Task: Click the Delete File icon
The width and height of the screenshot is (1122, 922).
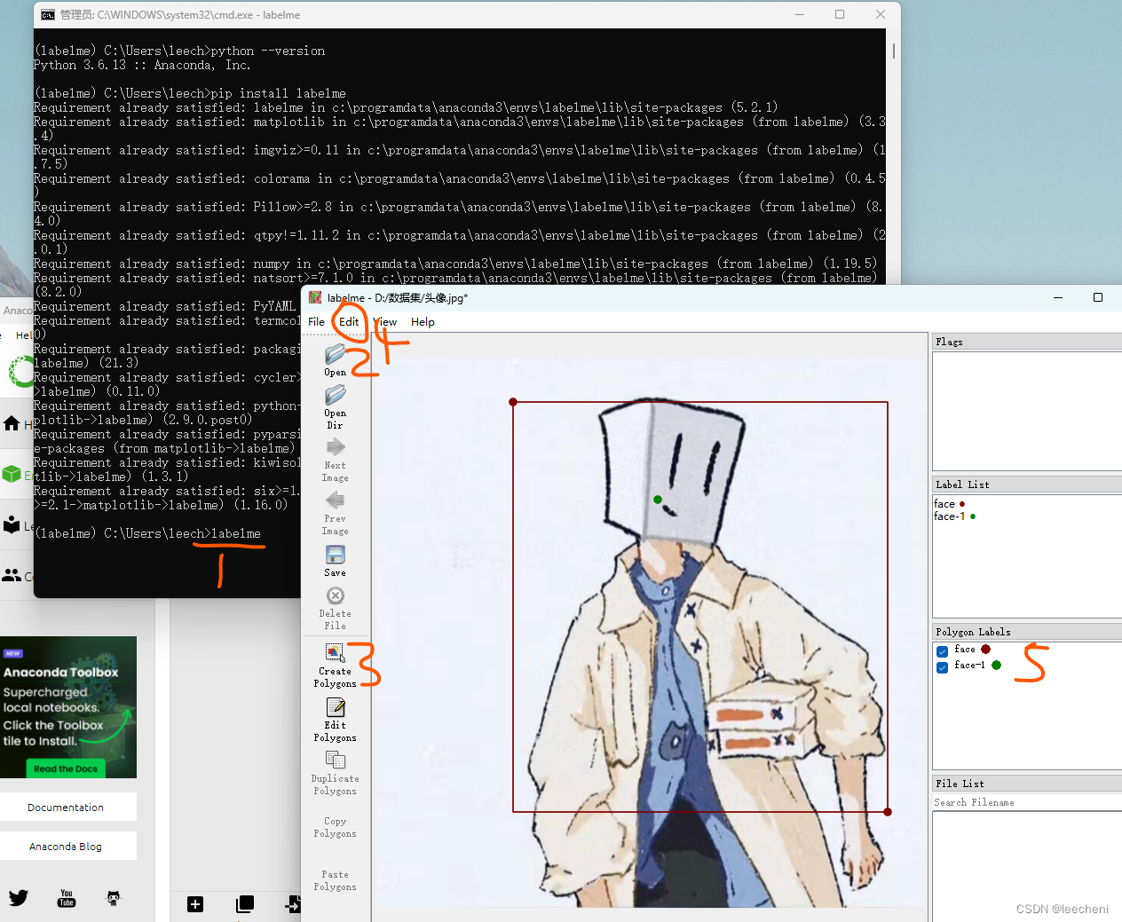Action: tap(335, 595)
